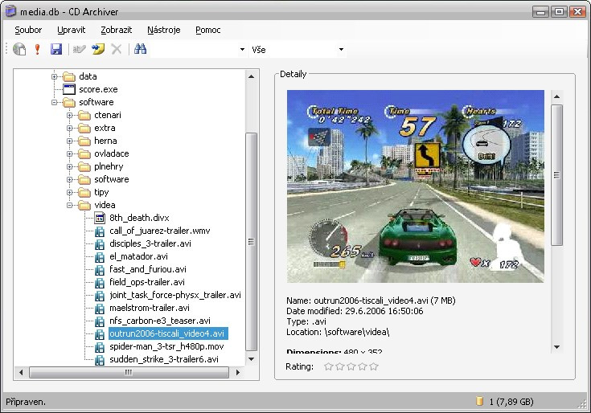Open the Vše filter dropdown
The height and width of the screenshot is (413, 591).
point(341,49)
